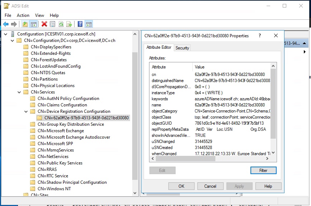This screenshot has width=311, height=206.
Task: Select CN=Windows NT node
Action: 54,189
